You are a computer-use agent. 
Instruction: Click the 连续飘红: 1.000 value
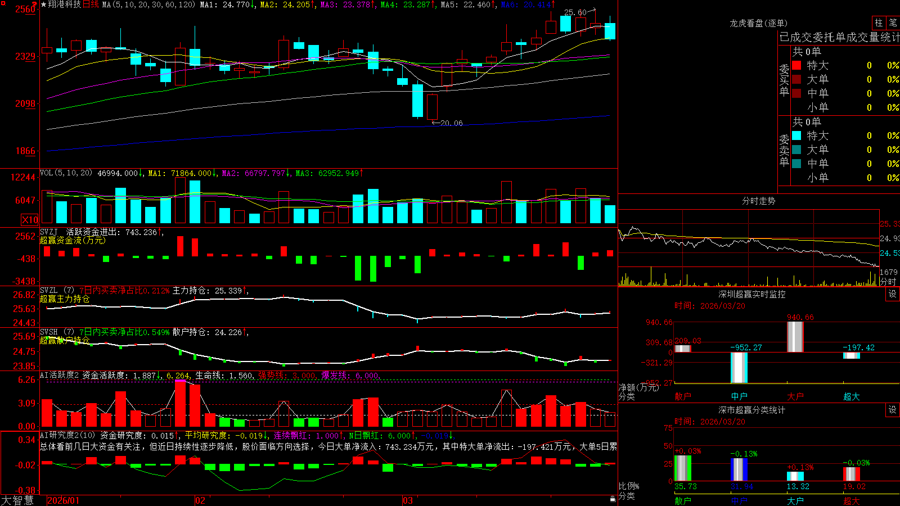[307, 435]
